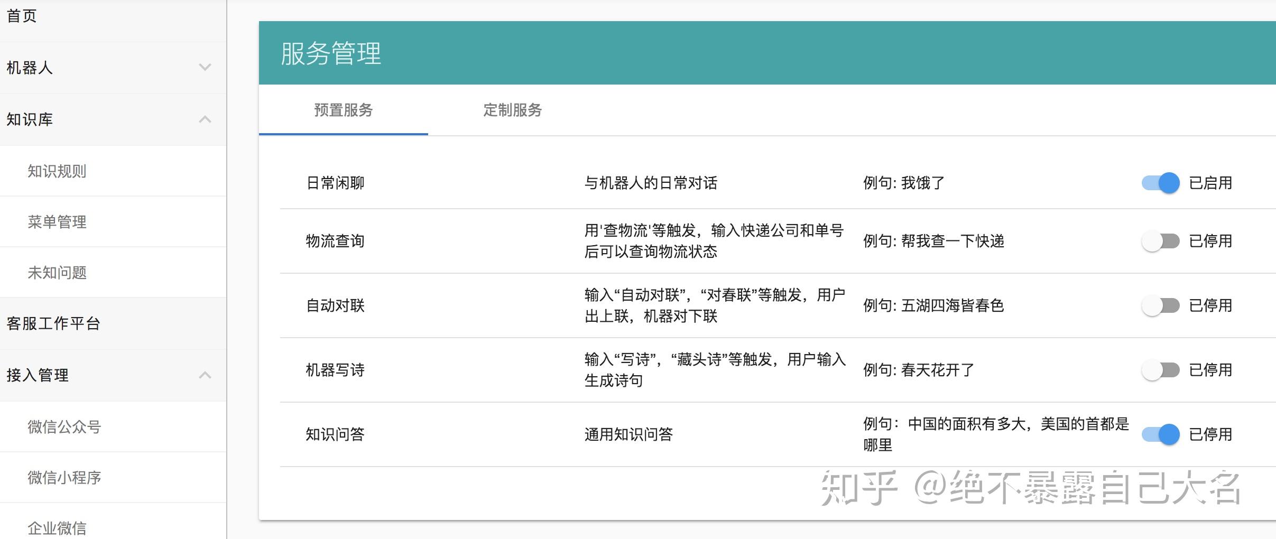Viewport: 1276px width, 539px height.
Task: Switch to the 预置服务 tab
Action: (344, 110)
